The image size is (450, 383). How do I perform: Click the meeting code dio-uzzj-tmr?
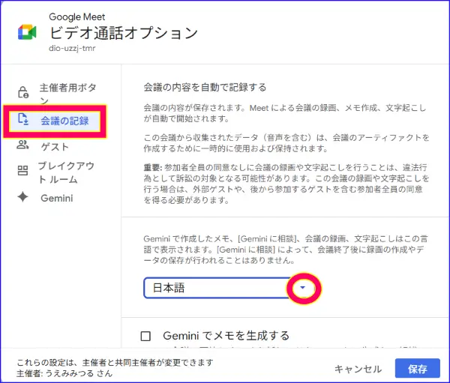(72, 48)
